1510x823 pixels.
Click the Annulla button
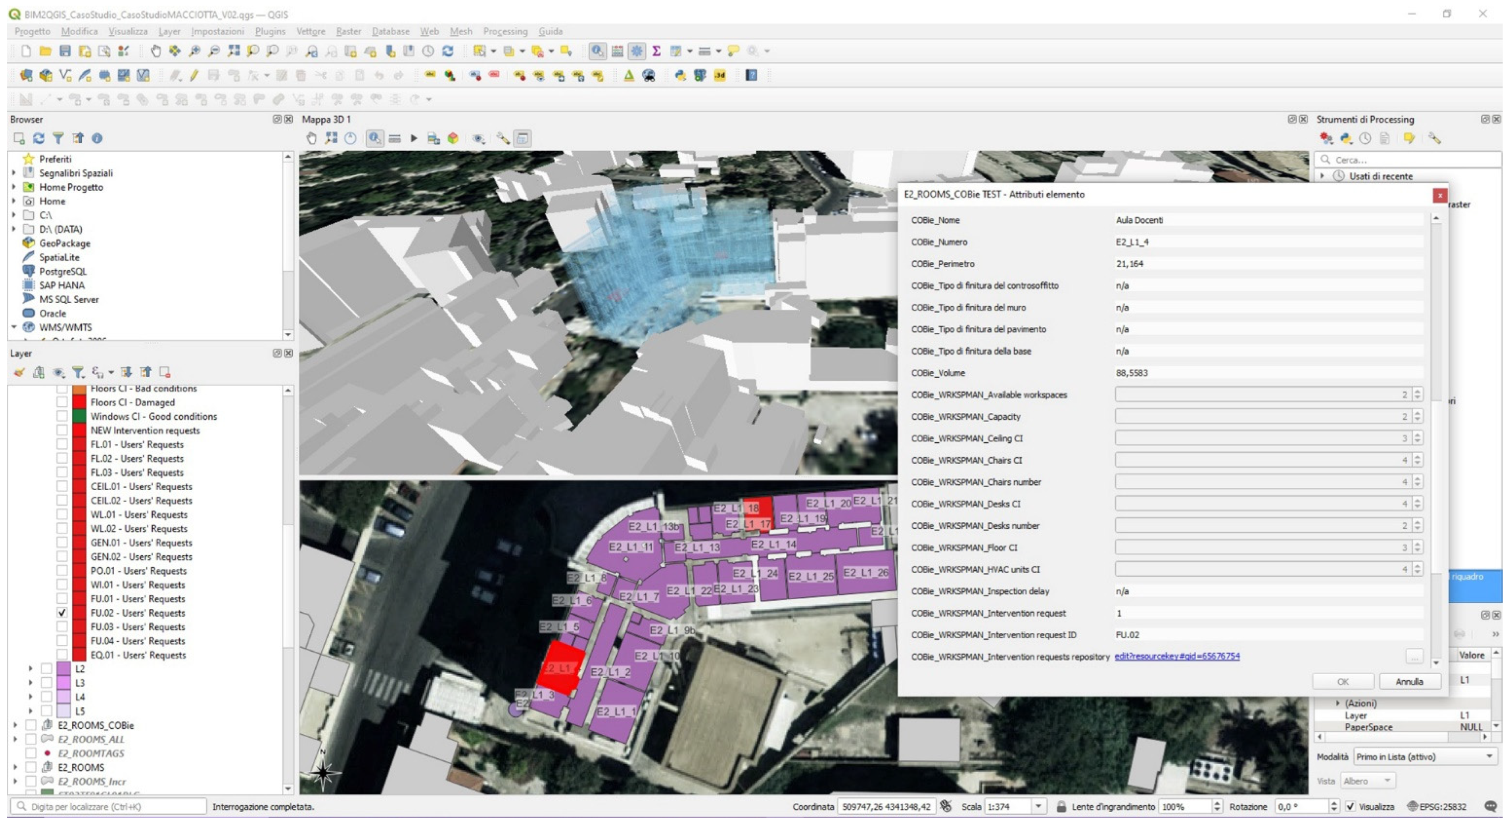[1408, 682]
